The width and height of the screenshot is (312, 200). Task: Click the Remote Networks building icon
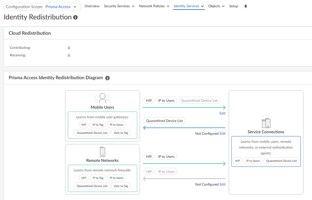(x=103, y=152)
